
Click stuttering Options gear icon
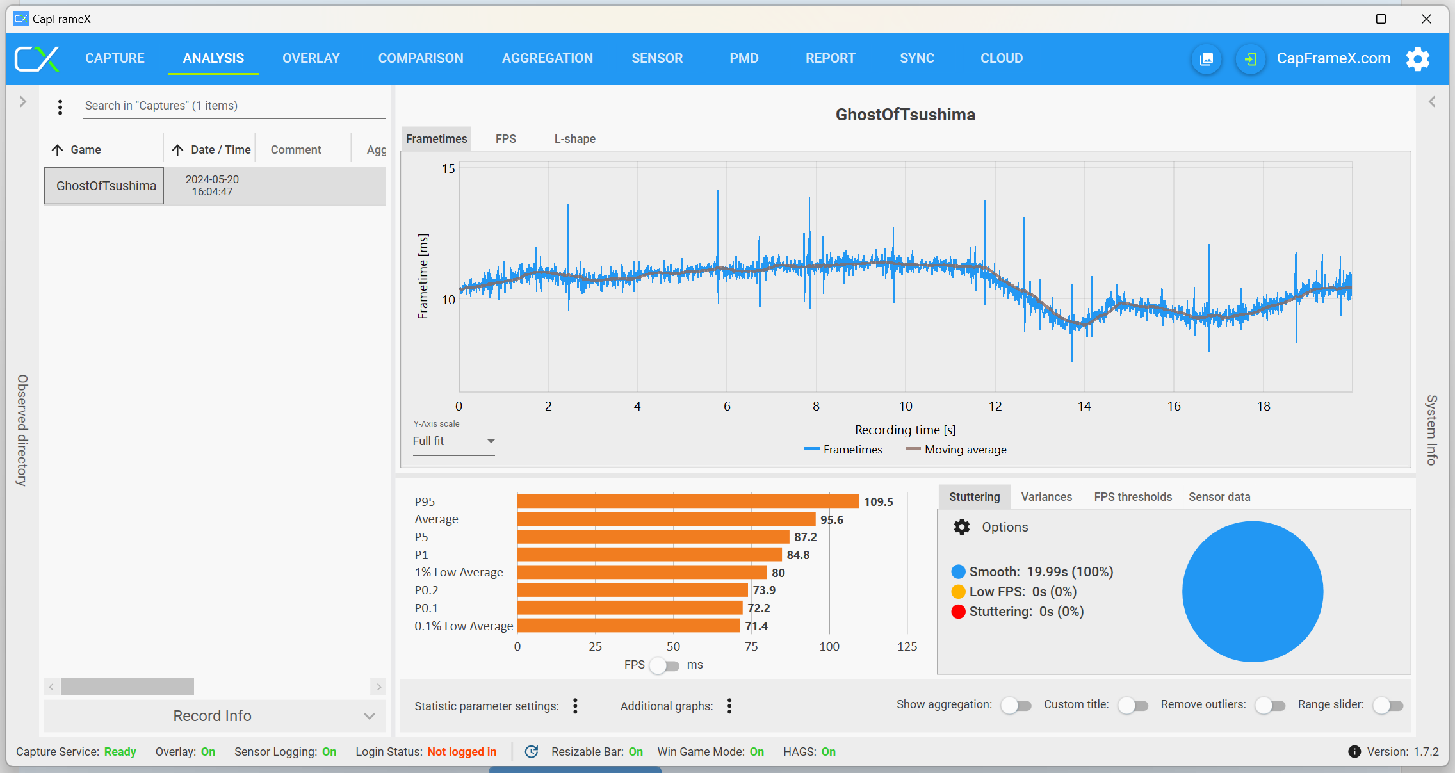coord(961,527)
